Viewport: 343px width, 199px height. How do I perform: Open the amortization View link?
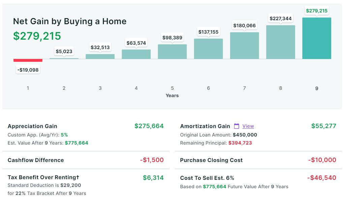[x=248, y=126]
